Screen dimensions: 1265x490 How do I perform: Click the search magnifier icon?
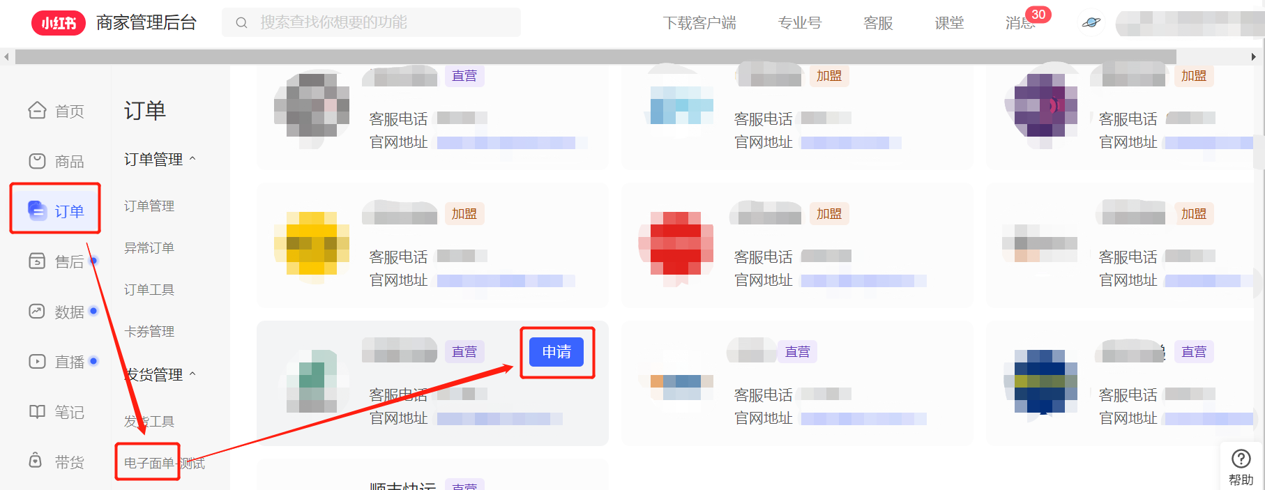tap(241, 22)
